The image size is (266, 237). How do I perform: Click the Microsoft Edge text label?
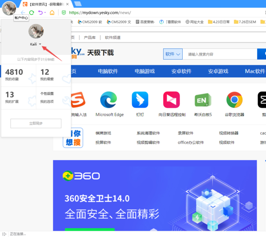point(110,115)
